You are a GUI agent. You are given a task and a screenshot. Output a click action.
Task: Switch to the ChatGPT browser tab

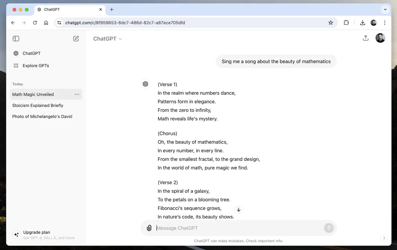click(x=66, y=10)
